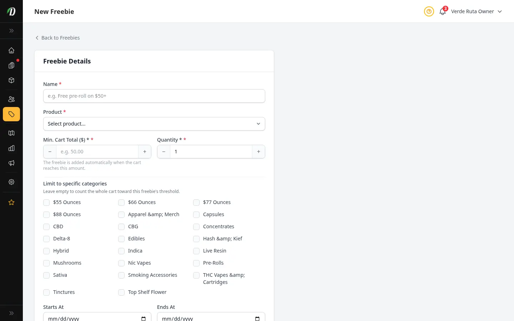Click bottom double-chevron sidebar toggle
This screenshot has width=514, height=321.
(x=11, y=313)
